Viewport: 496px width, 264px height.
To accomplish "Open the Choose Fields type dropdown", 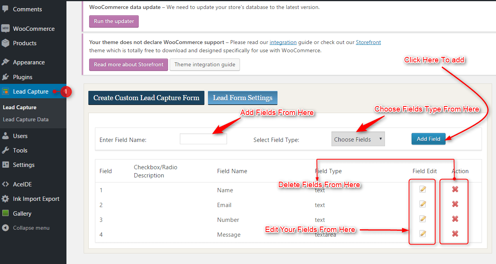I will [358, 139].
